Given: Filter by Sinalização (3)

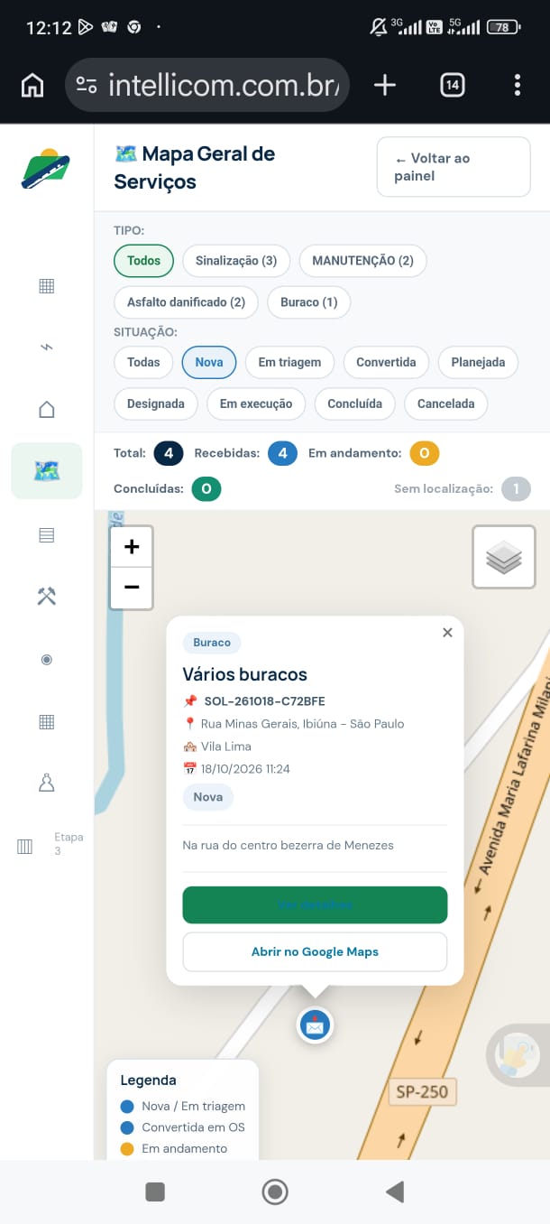Looking at the screenshot, I should [x=236, y=261].
